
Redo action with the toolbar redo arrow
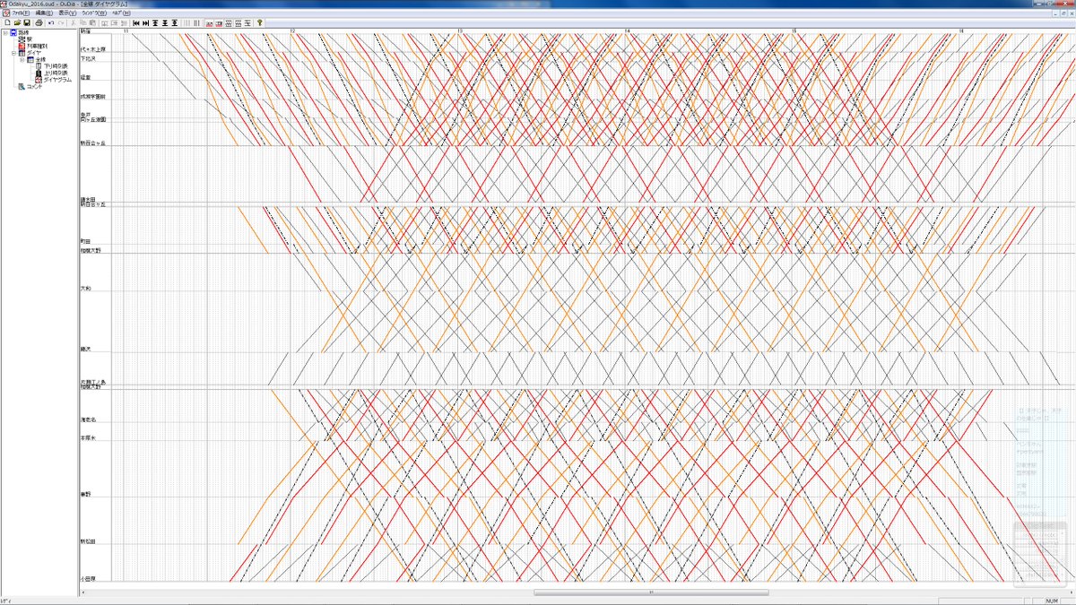pyautogui.click(x=61, y=22)
